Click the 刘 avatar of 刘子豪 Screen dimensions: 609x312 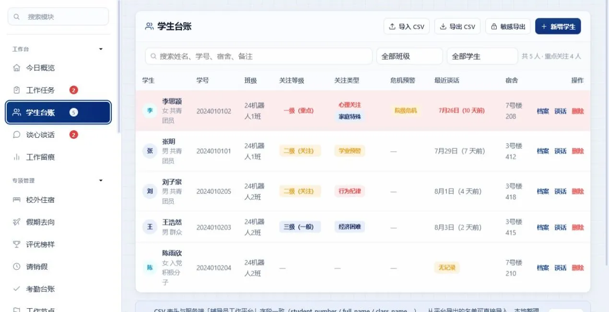pyautogui.click(x=150, y=191)
